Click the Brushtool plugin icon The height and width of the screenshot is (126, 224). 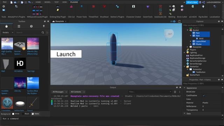pyautogui.click(x=104, y=6)
